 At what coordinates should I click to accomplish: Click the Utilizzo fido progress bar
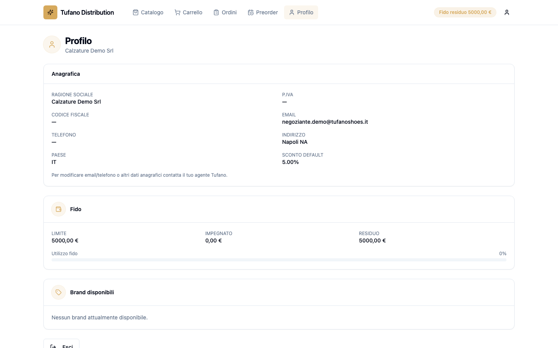[x=279, y=260]
